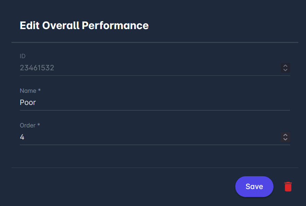Click the ID field's down arrow
This screenshot has height=206, width=306.
285,70
